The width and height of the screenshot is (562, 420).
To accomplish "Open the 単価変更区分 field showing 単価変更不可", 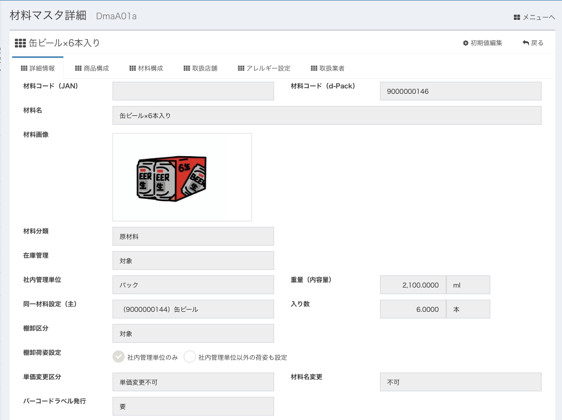I will (x=192, y=382).
